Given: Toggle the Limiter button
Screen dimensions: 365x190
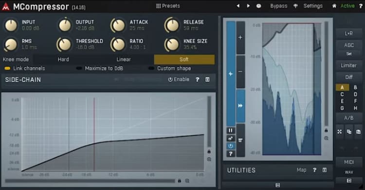Looking at the screenshot, I should tap(349, 65).
